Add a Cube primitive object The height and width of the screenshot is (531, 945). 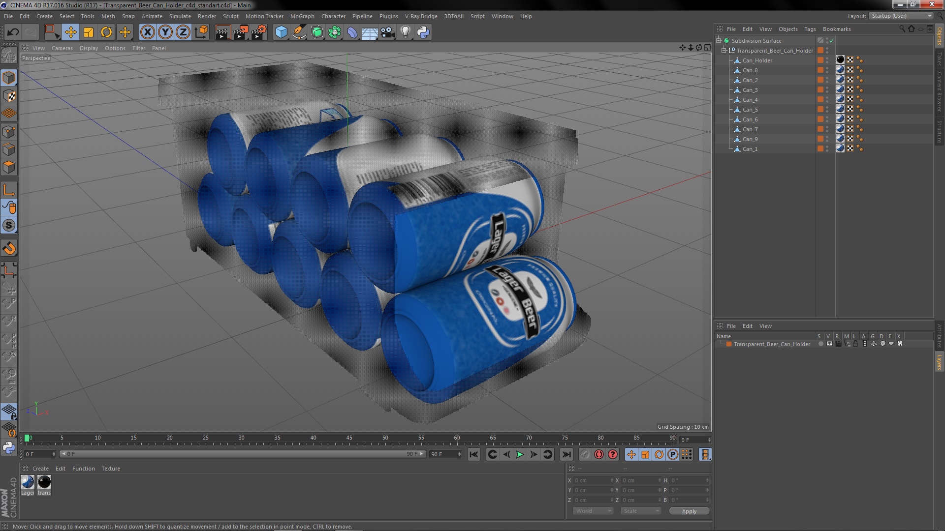281,32
